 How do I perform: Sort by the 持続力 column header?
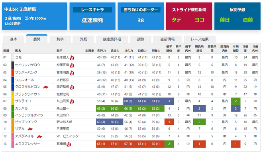pos(142,51)
